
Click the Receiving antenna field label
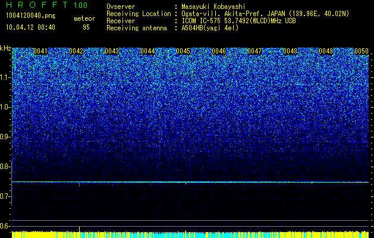pyautogui.click(x=137, y=28)
